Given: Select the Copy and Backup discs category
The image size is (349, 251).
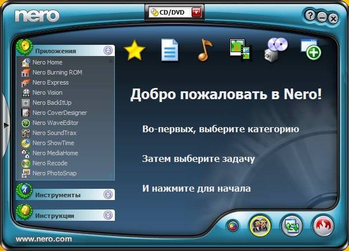Looking at the screenshot, I should tap(276, 50).
